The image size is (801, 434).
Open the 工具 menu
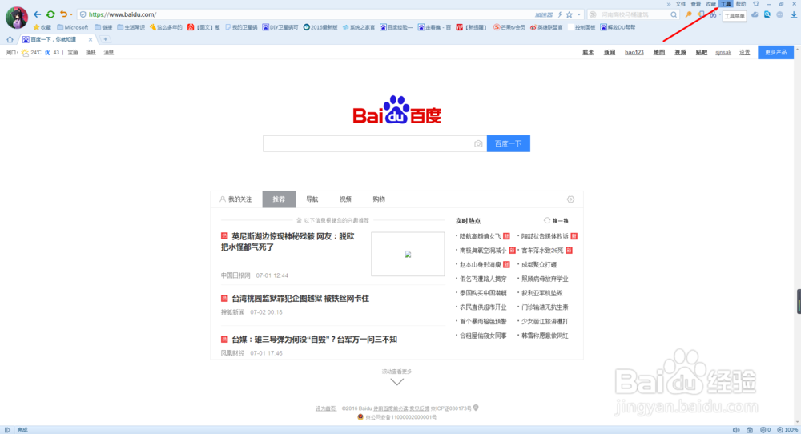pyautogui.click(x=726, y=4)
